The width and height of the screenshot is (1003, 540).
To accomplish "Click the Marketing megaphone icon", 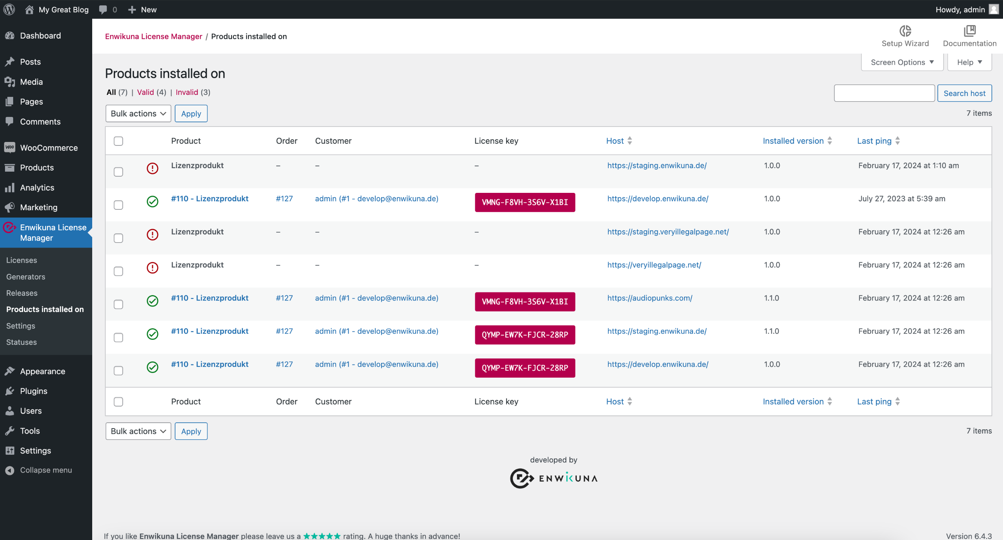I will pos(10,207).
